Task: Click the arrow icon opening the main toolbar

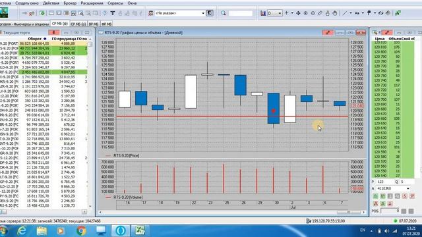Action: [x=24, y=13]
